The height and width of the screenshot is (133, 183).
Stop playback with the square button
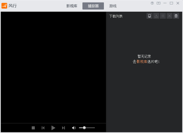33,128
